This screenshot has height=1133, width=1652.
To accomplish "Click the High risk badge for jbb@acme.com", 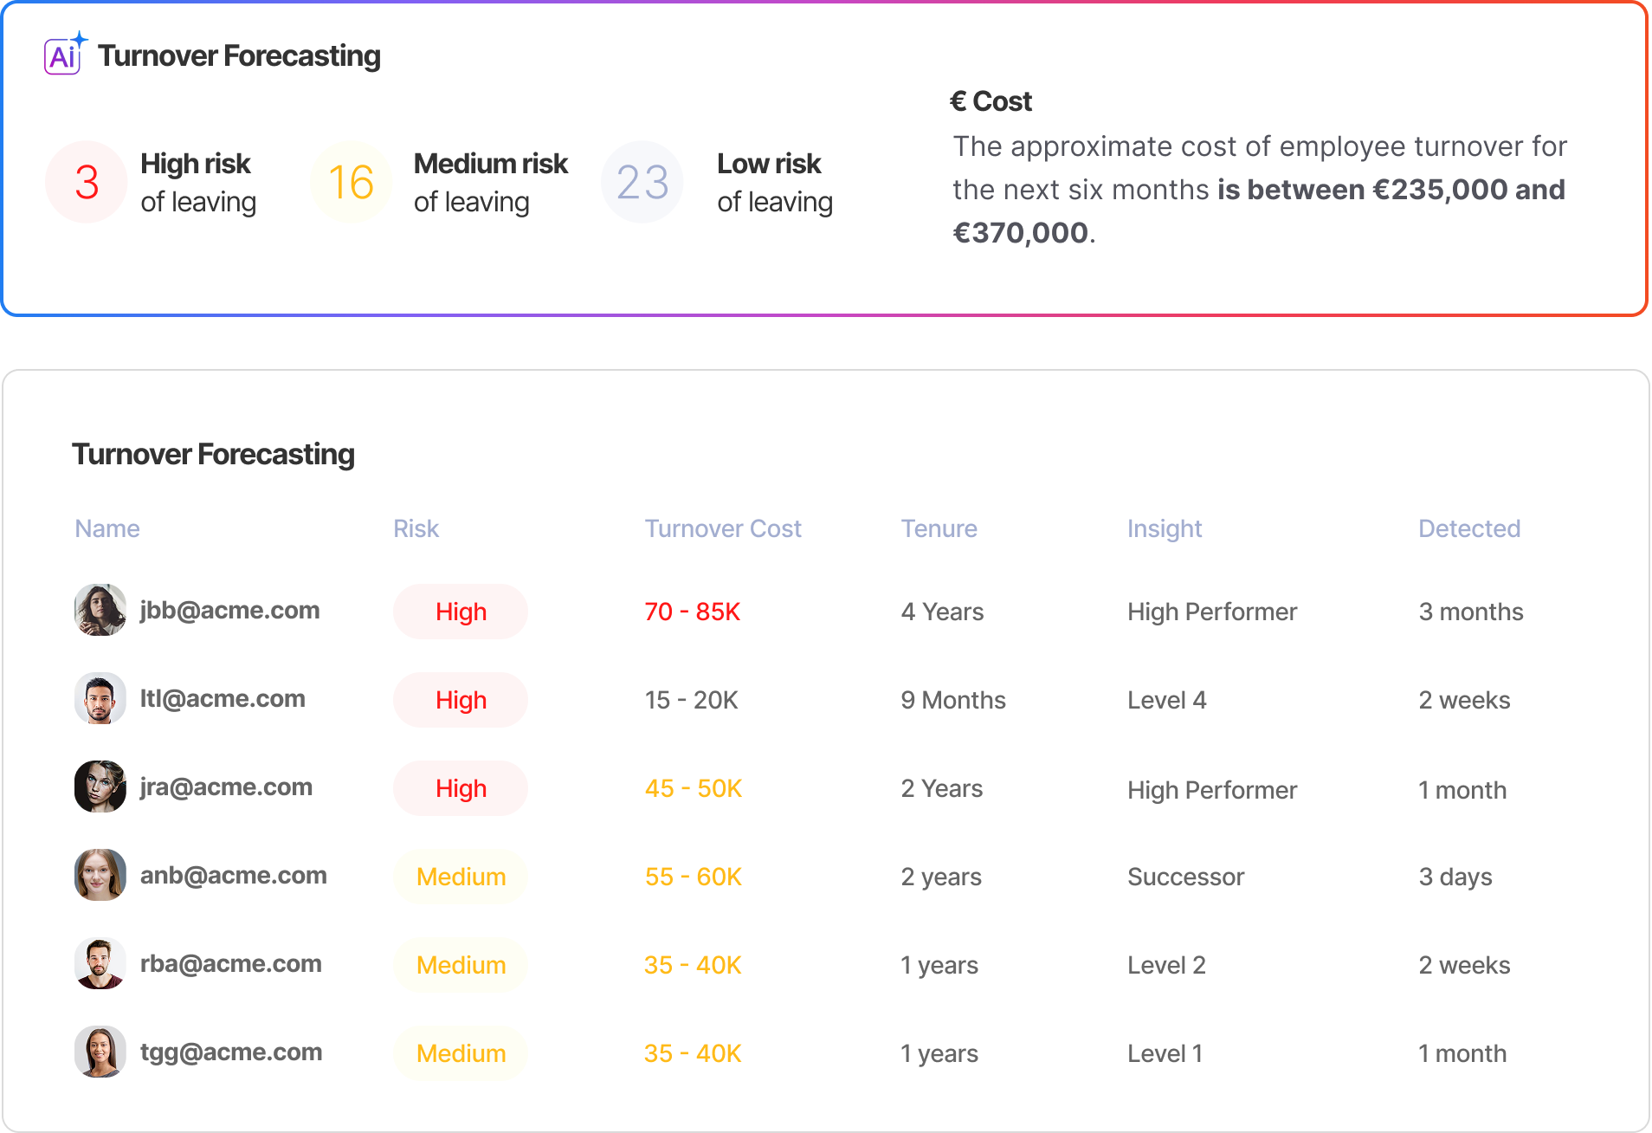I will click(461, 612).
